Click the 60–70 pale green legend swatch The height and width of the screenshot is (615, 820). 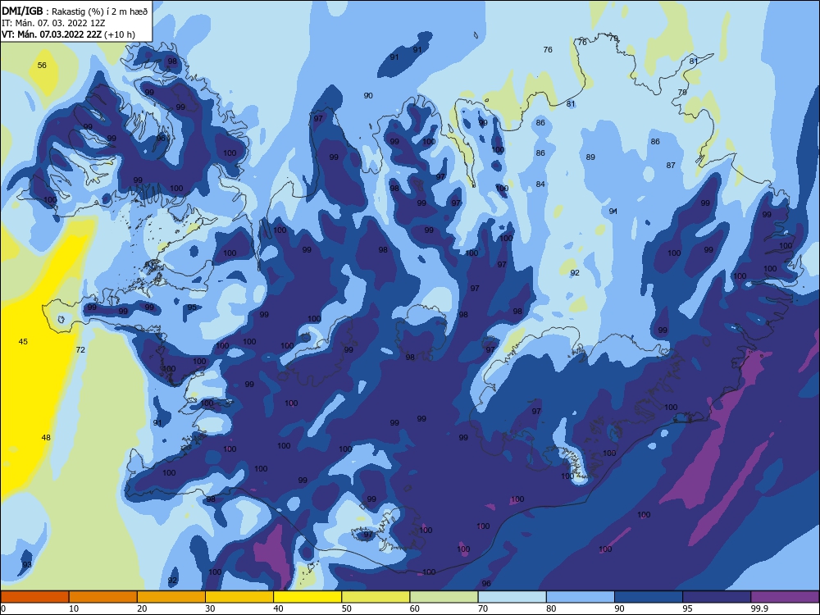[444, 597]
